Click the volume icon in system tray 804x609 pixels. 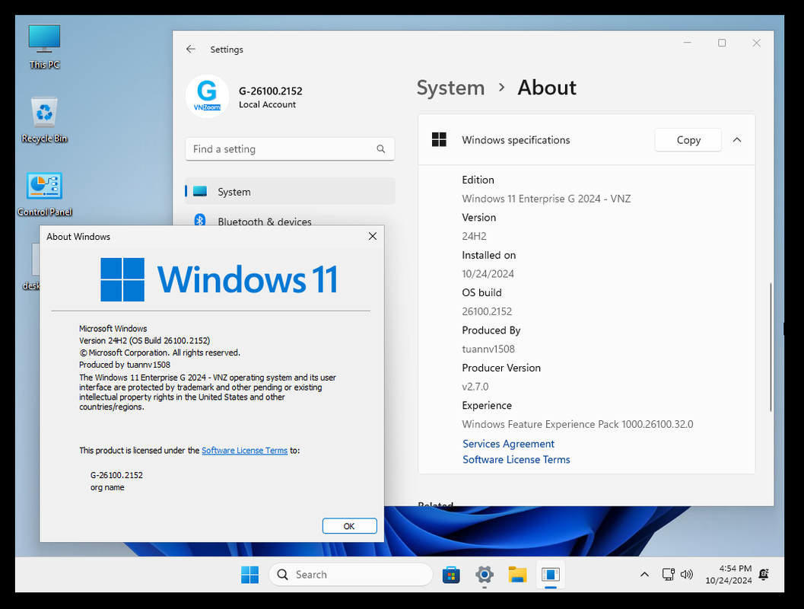pos(687,575)
